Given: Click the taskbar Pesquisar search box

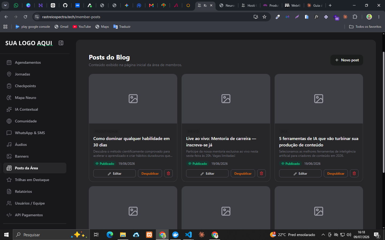Looking at the screenshot, I should pos(51,235).
